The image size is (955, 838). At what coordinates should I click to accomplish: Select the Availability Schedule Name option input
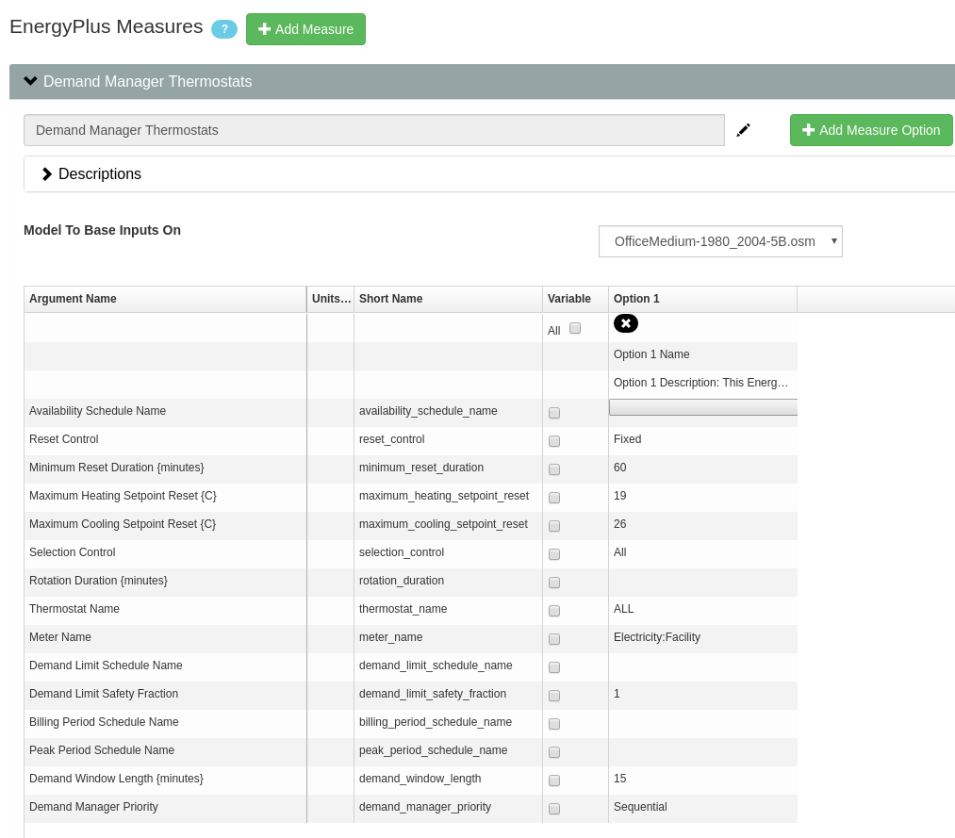coord(702,406)
